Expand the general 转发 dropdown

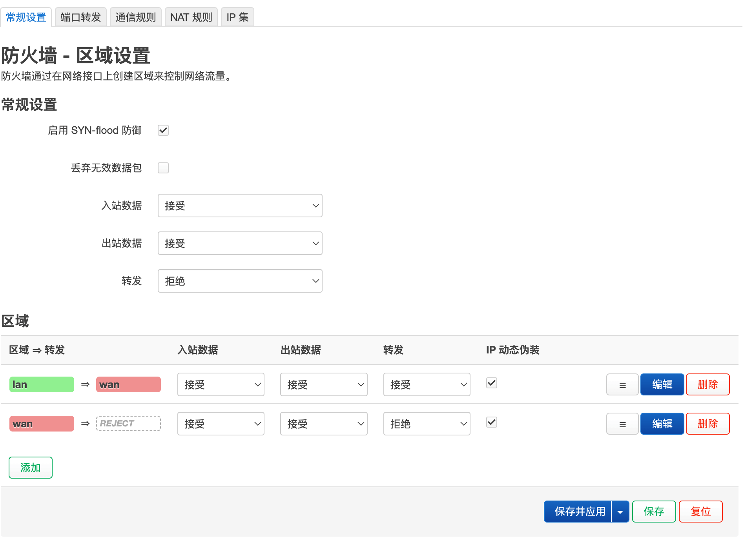pyautogui.click(x=240, y=281)
